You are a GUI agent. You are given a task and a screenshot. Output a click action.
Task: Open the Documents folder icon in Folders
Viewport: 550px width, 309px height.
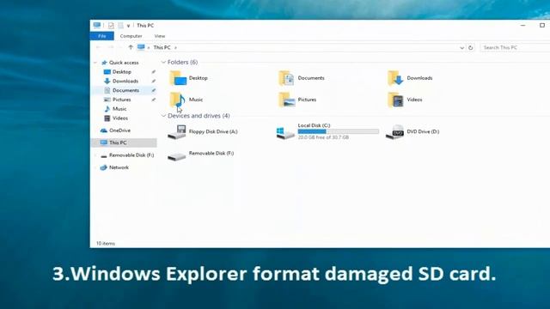(x=286, y=78)
